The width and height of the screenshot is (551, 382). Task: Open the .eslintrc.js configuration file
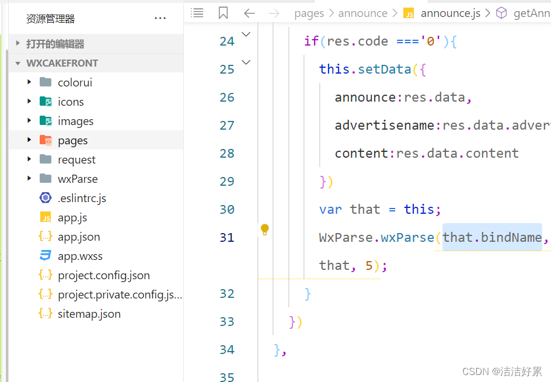[x=82, y=198]
